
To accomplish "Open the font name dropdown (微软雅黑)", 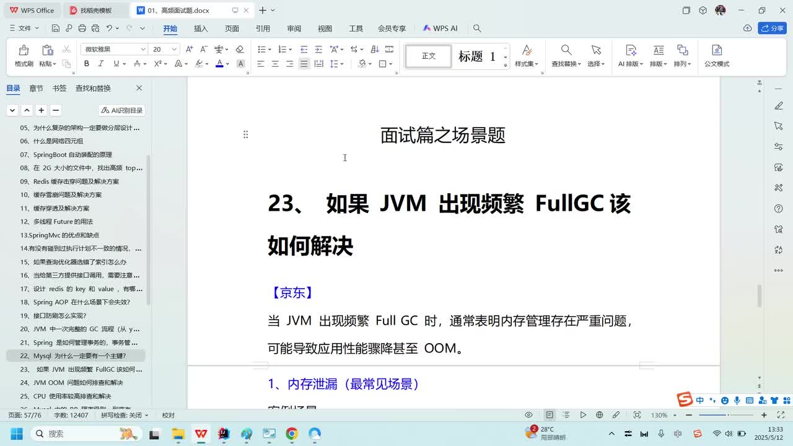I will point(142,49).
